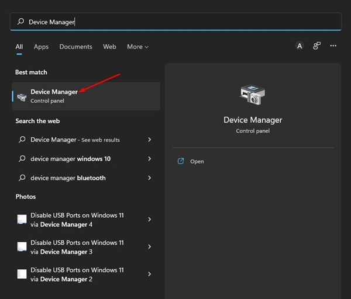
Task: Select 'device manager bluetooth' web suggestion
Action: 85,178
